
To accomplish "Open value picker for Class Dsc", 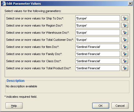I will pos(125,61).
